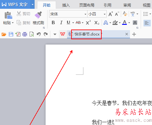This screenshot has width=152, height=125.
Task: Click the red WPS home icon
Action: click(63, 34)
